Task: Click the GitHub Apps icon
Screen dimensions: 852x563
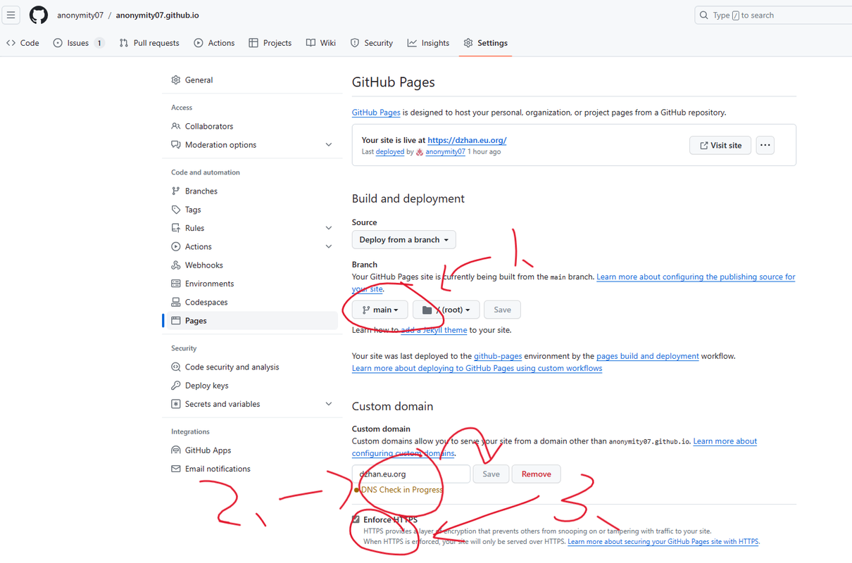Action: click(176, 450)
